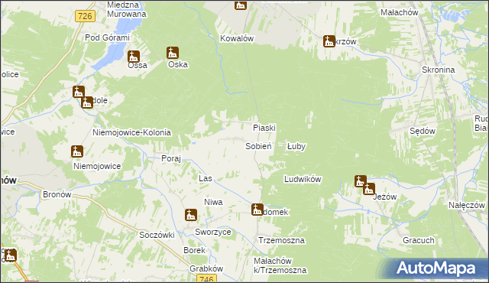Click the Trzemoszna place label
This screenshot has width=489, height=283.
click(x=281, y=240)
